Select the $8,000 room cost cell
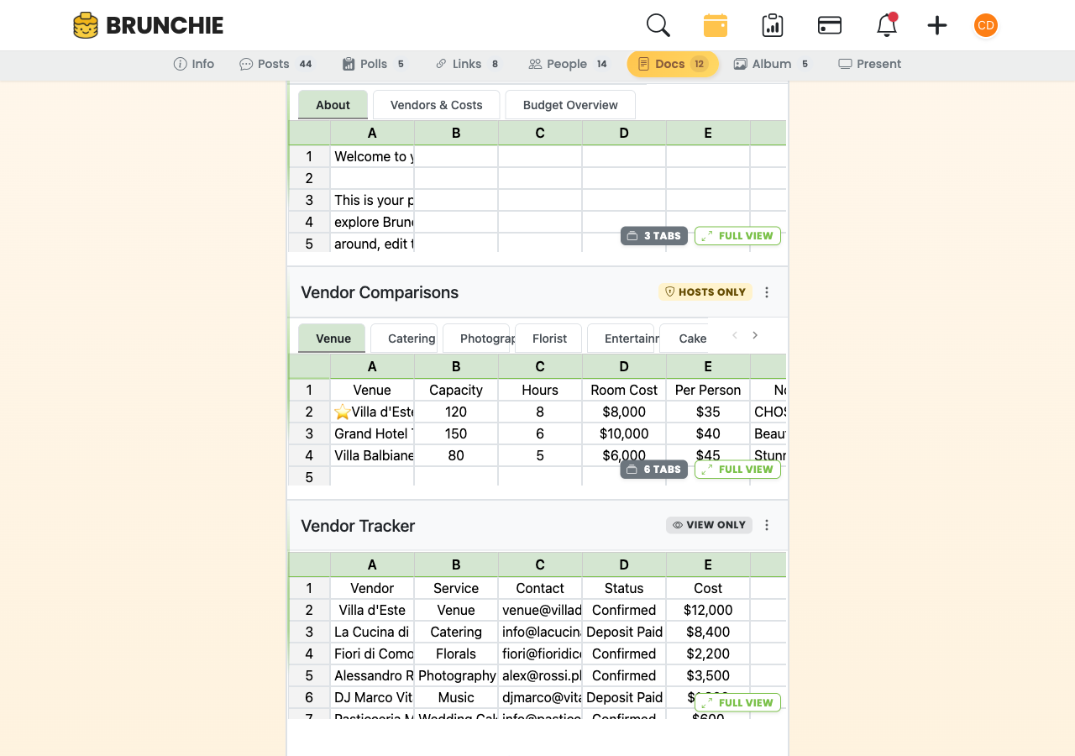Viewport: 1075px width, 756px height. [x=624, y=412]
